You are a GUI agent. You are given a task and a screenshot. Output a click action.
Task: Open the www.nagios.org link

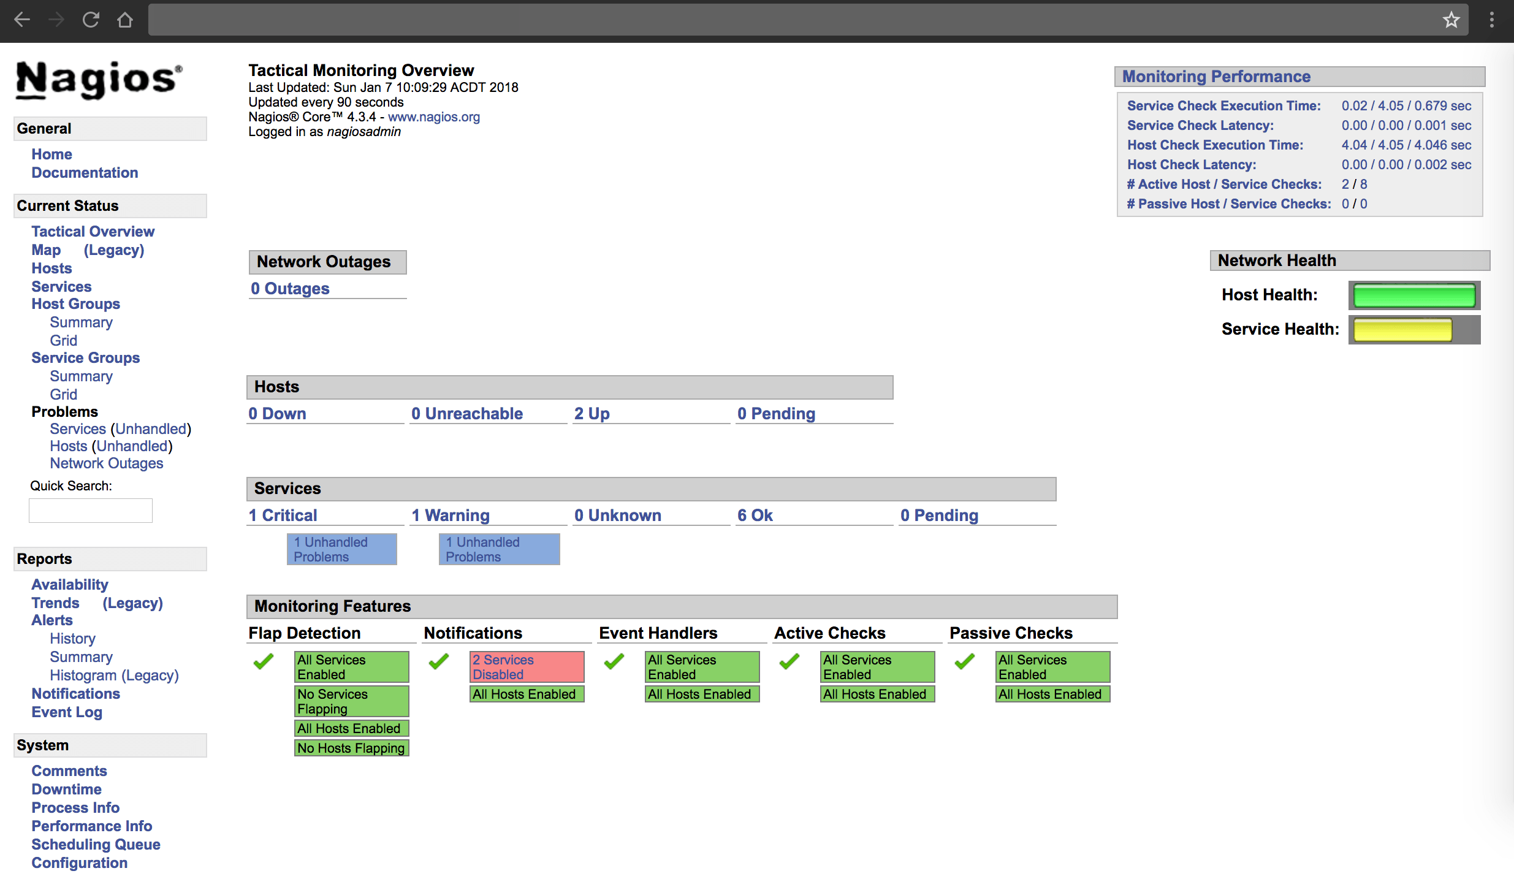tap(433, 117)
